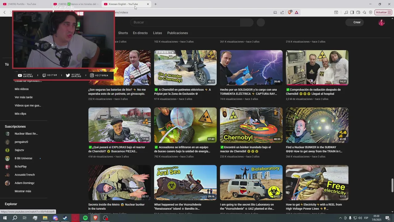Click the tab search icon in toolbar
Image resolution: width=394 pixels, height=222 pixels.
[x=336, y=12]
